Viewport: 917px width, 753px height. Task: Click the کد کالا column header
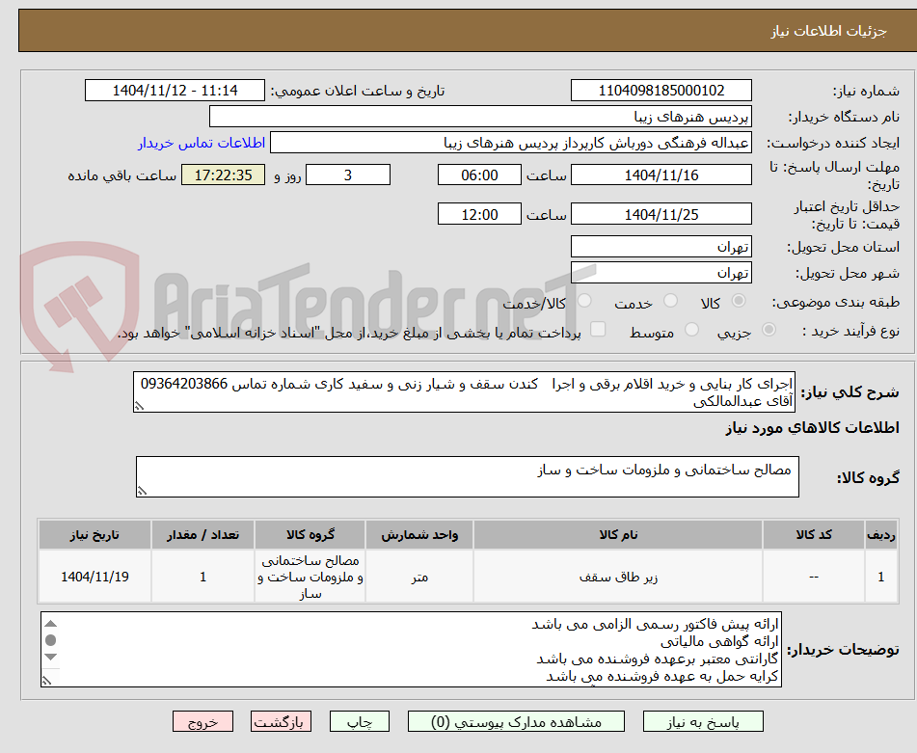[814, 535]
